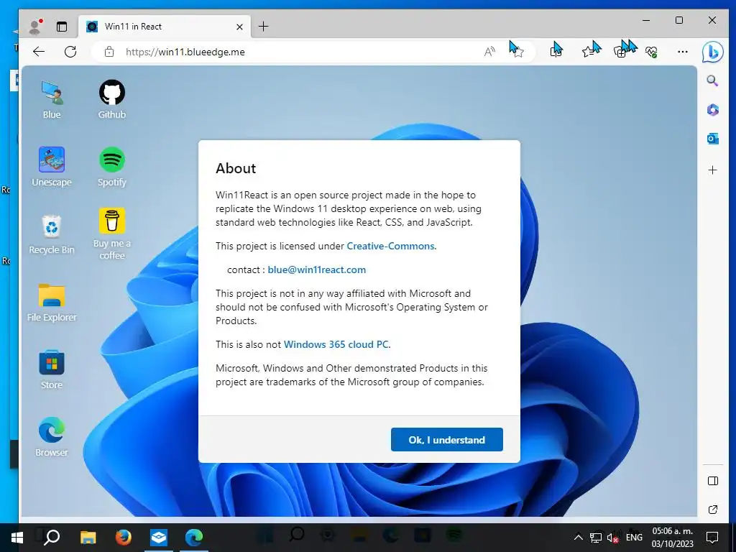Open a new browser tab
Image resolution: width=736 pixels, height=552 pixels.
[x=263, y=27]
